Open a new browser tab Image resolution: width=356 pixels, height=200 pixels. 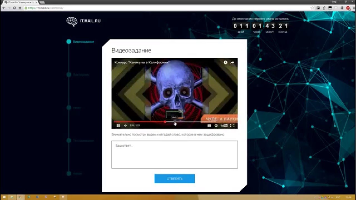tap(43, 2)
